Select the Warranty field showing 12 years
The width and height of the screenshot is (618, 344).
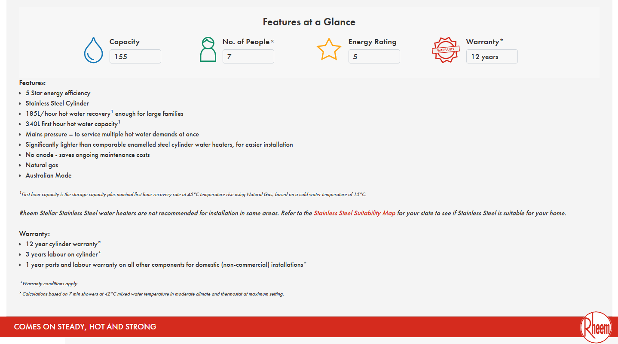pos(492,57)
